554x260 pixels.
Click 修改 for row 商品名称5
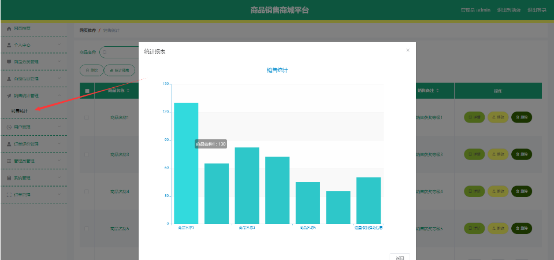point(498,229)
